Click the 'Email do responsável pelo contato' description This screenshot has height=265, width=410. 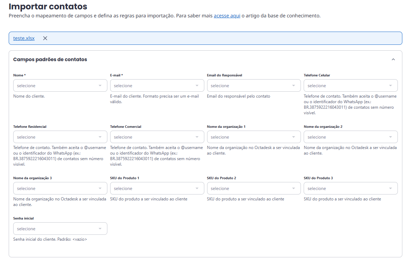point(238,96)
